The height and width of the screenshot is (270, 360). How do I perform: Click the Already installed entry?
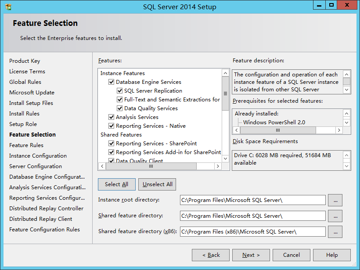click(256, 114)
